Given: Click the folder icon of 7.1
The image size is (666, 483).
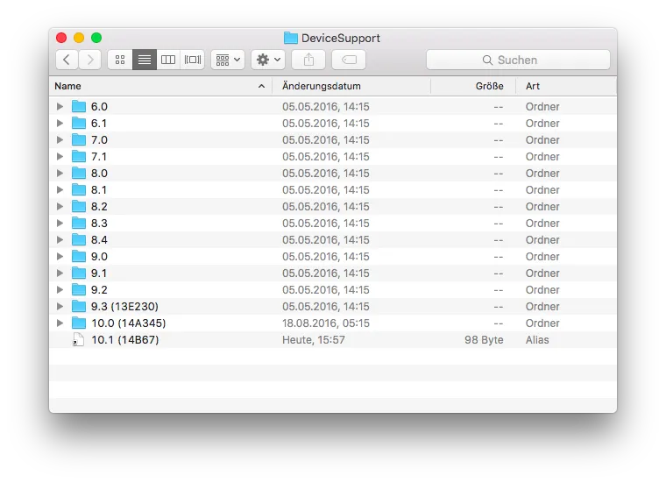Looking at the screenshot, I should (x=79, y=156).
